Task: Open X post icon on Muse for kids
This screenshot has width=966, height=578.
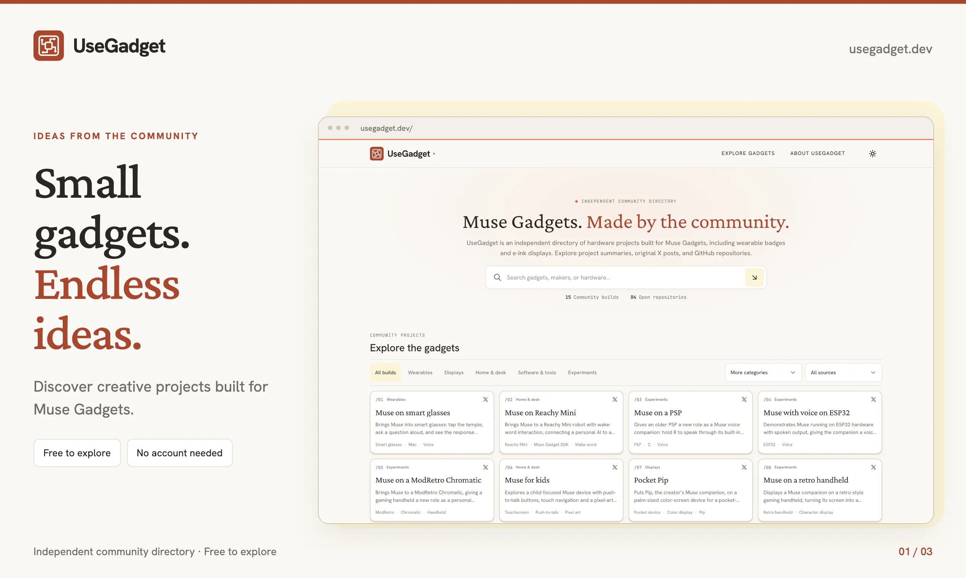Action: pyautogui.click(x=615, y=467)
